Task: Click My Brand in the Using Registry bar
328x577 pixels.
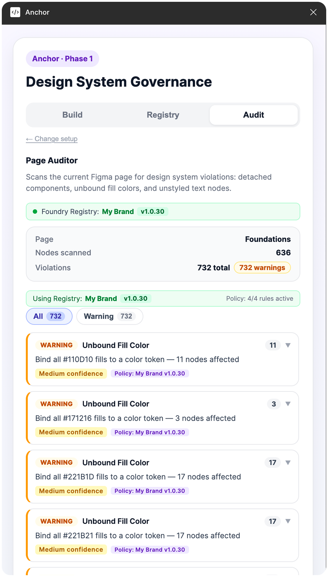Action: pos(101,299)
